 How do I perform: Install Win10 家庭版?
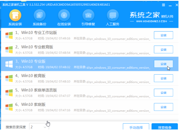pos(163,107)
